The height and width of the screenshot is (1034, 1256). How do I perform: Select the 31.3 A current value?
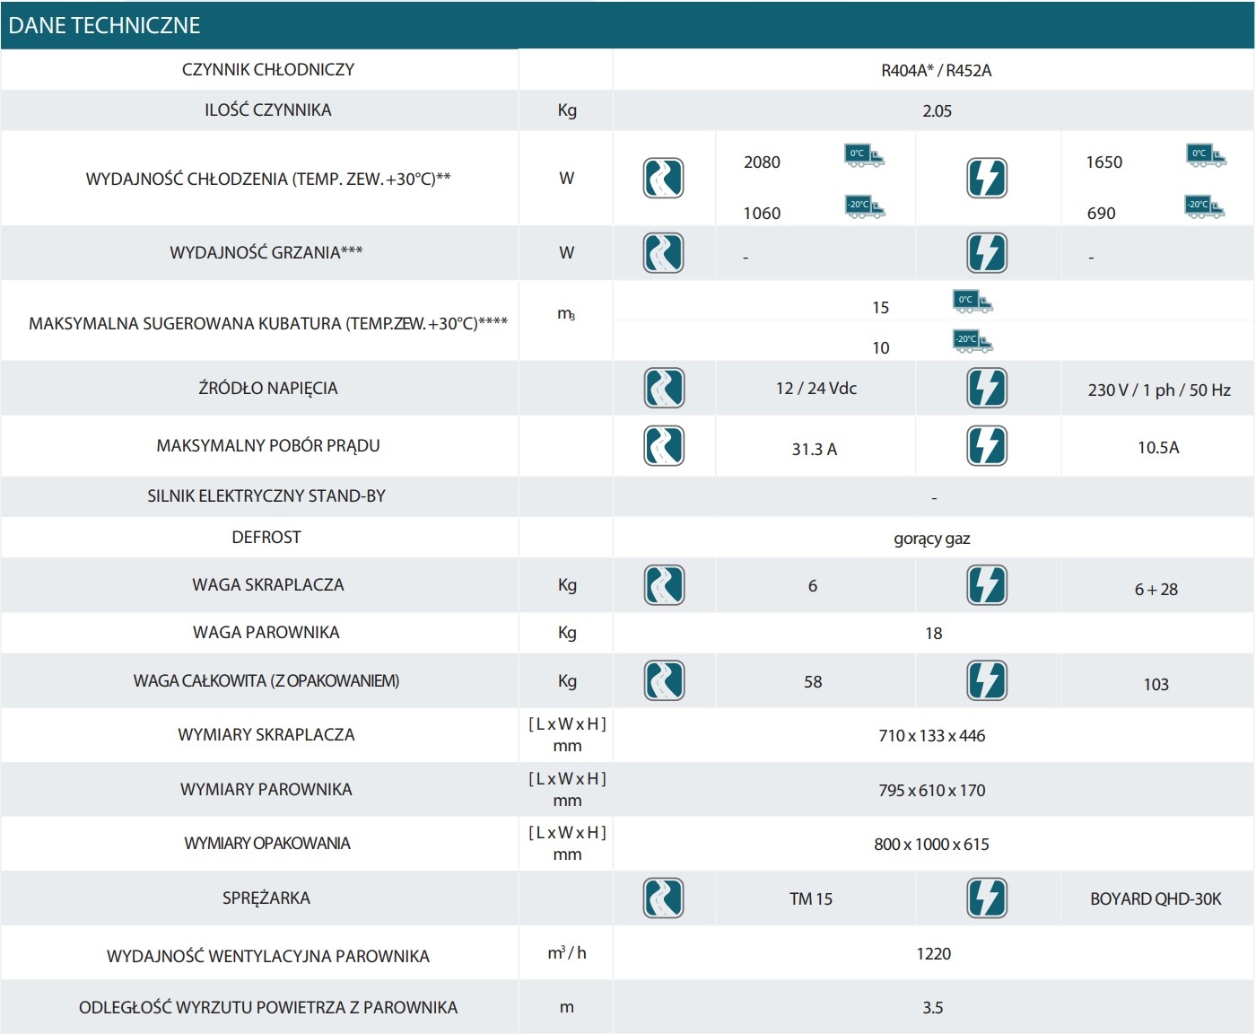[x=815, y=450]
